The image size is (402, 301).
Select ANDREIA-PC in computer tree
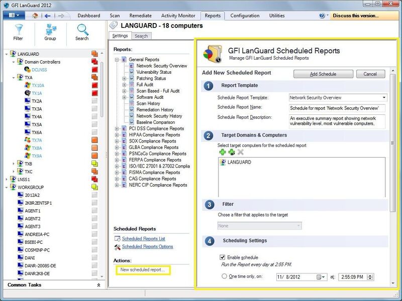coord(37,234)
